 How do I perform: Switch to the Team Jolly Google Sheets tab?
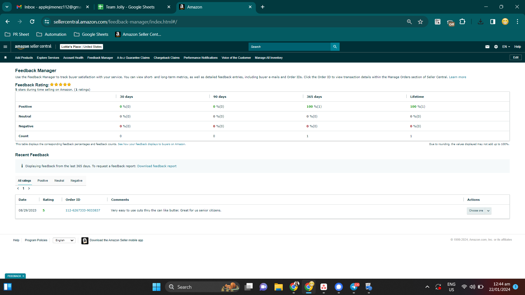134,7
